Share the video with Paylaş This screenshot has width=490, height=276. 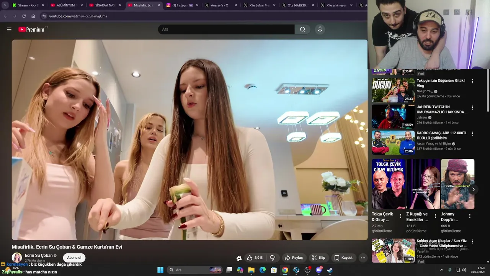294,258
